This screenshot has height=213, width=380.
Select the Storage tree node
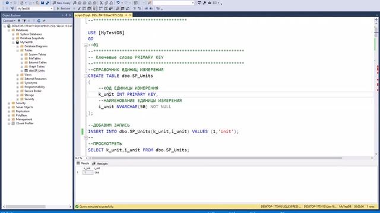pyautogui.click(x=29, y=95)
